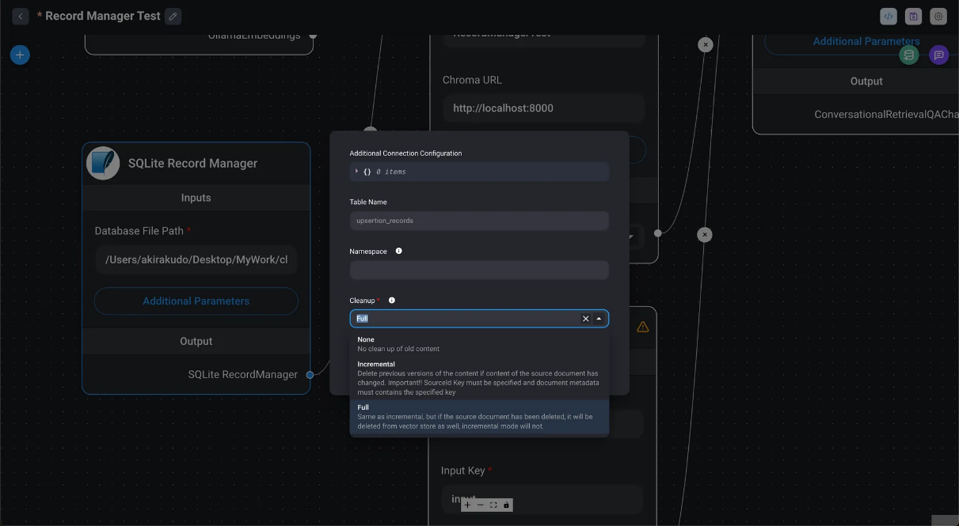Screen dimensions: 959x526
Task: Clear the Cleanup selection with the X
Action: click(x=586, y=319)
